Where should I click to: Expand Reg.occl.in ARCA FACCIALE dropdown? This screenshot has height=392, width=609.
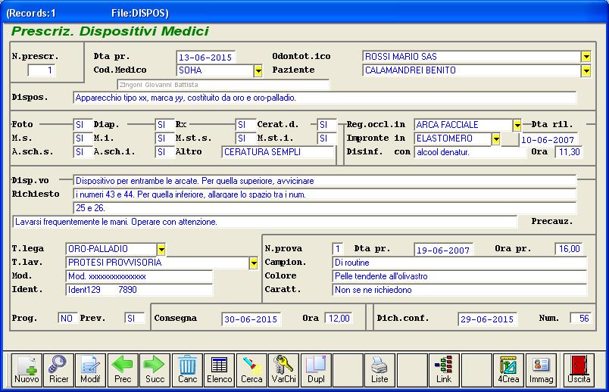(517, 125)
